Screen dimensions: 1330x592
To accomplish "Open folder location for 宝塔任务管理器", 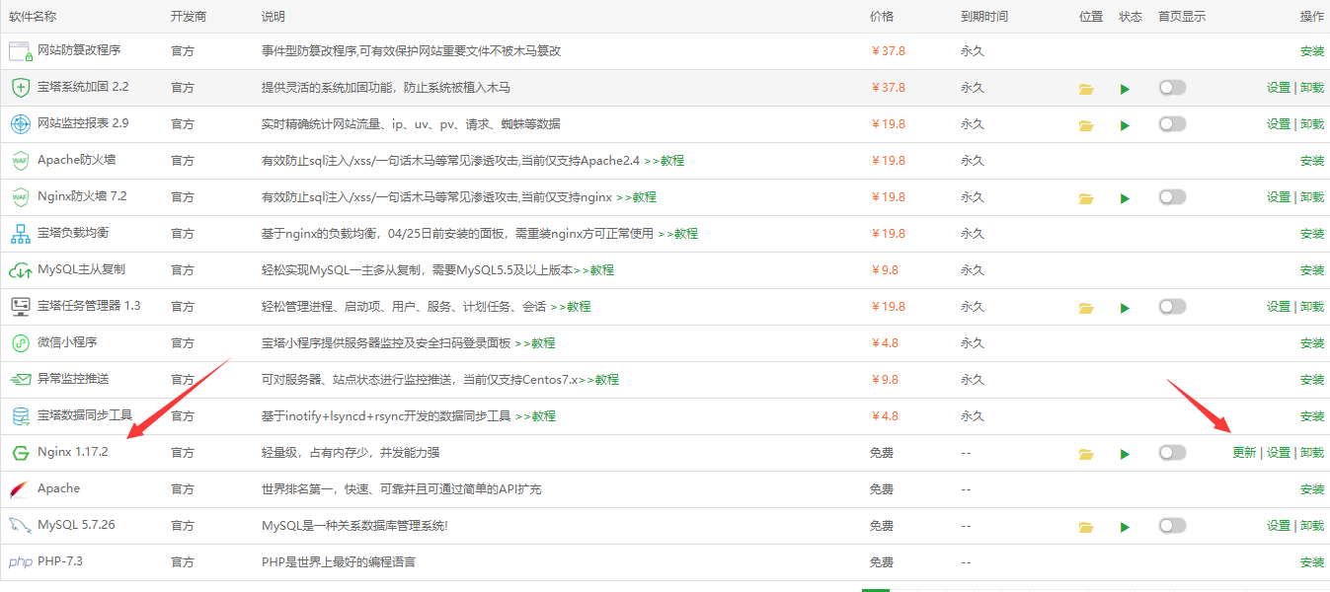I will 1086,308.
